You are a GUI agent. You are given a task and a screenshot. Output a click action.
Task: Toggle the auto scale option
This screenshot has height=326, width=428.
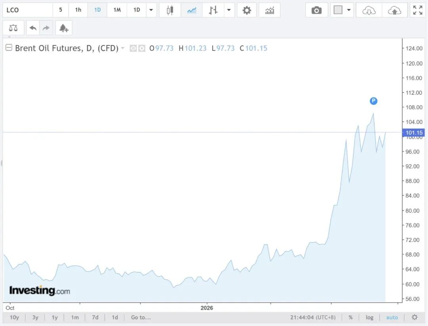392,317
